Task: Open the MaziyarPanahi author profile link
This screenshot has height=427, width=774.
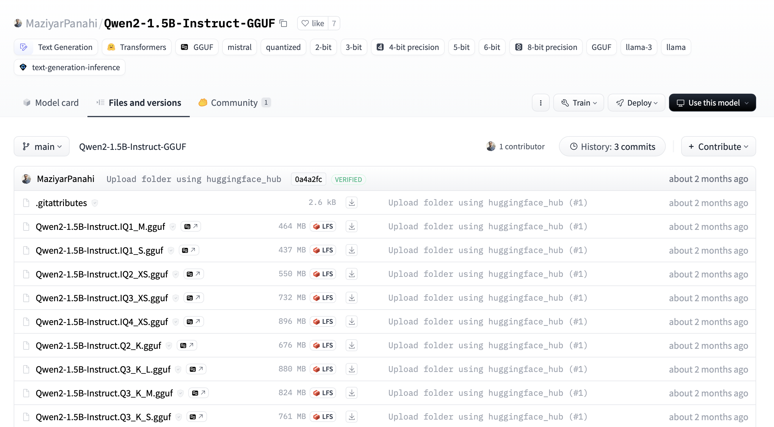Action: point(61,23)
